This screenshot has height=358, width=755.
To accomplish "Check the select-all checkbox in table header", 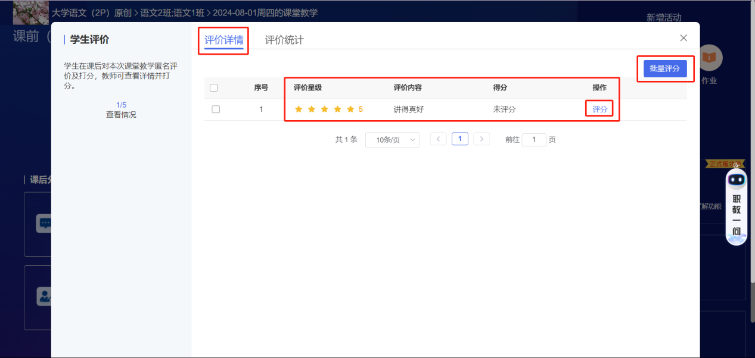I will [214, 87].
